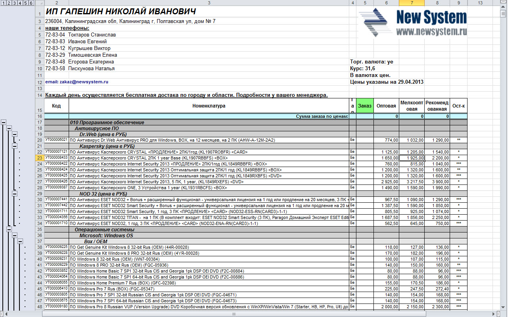Show rows up to outline level 4
This screenshot has width=508, height=317.
point(20,3)
